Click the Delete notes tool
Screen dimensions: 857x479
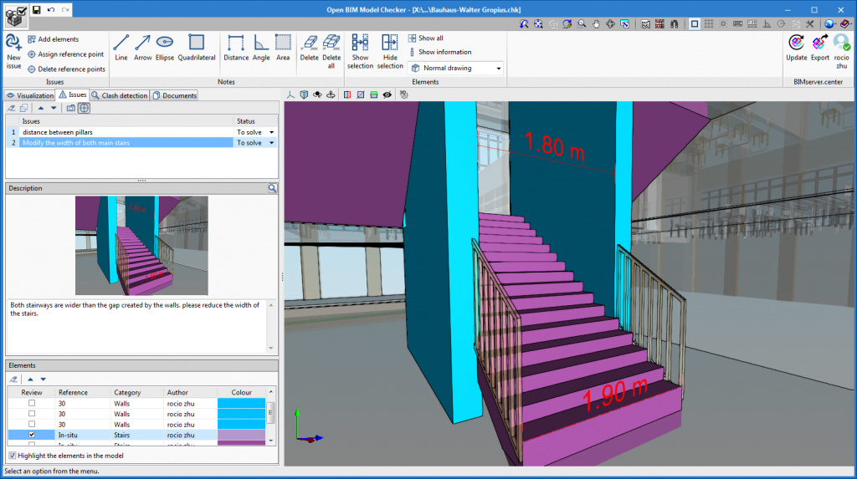tap(309, 48)
